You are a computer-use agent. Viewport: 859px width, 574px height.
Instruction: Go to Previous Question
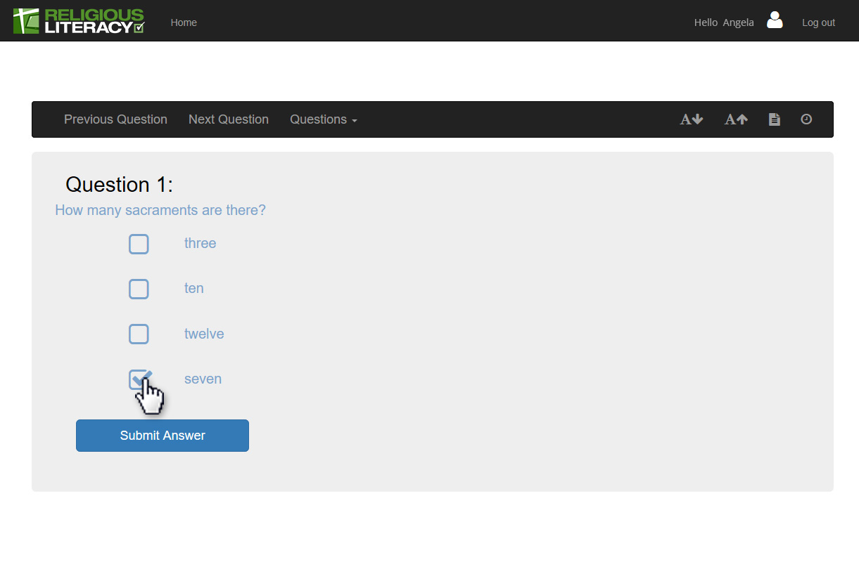115,119
